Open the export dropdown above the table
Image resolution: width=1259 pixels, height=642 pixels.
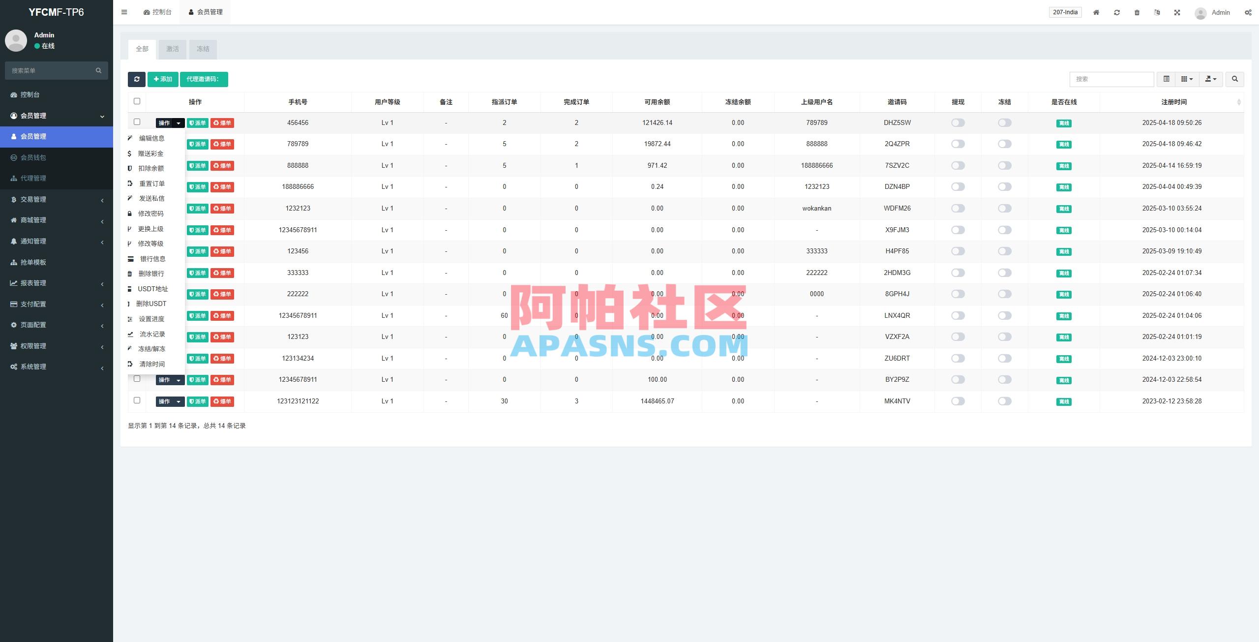(1211, 79)
